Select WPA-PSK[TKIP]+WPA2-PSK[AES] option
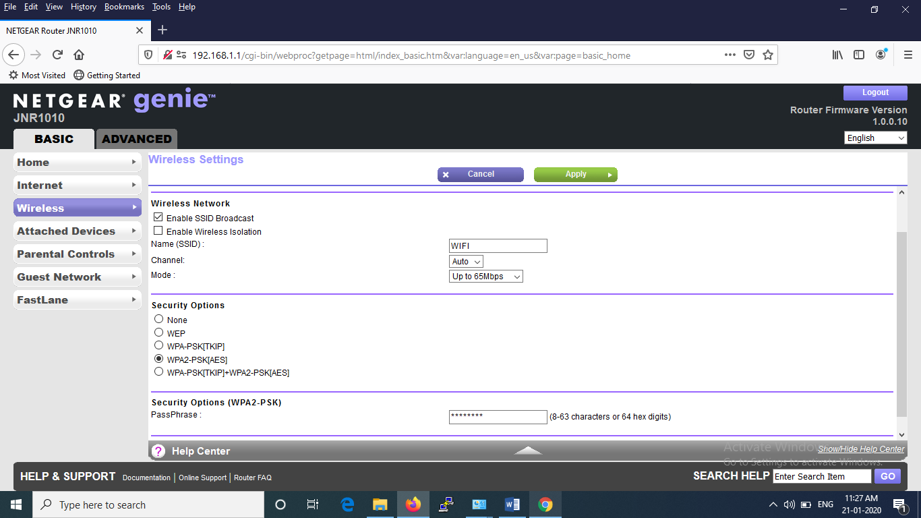The width and height of the screenshot is (921, 518). pos(158,372)
